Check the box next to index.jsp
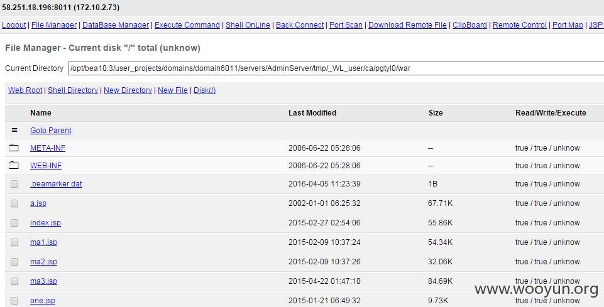 click(14, 223)
